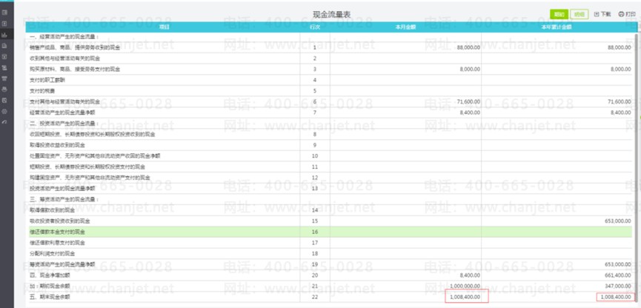Select row 分配利润支付的现金

(x=329, y=253)
